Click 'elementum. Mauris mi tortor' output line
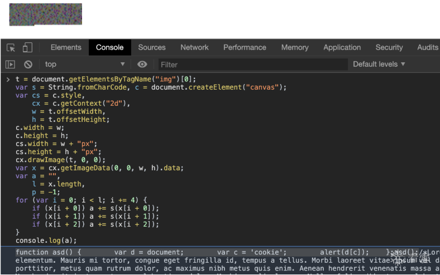 pos(228,261)
